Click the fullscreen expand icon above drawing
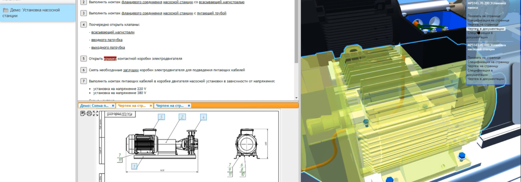Image resolution: width=521 pixels, height=182 pixels. point(96,114)
